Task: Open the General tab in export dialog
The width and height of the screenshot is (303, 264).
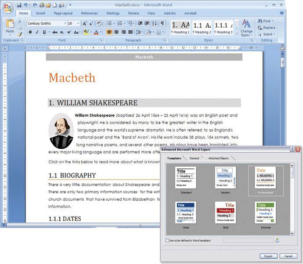Action: pos(194,158)
